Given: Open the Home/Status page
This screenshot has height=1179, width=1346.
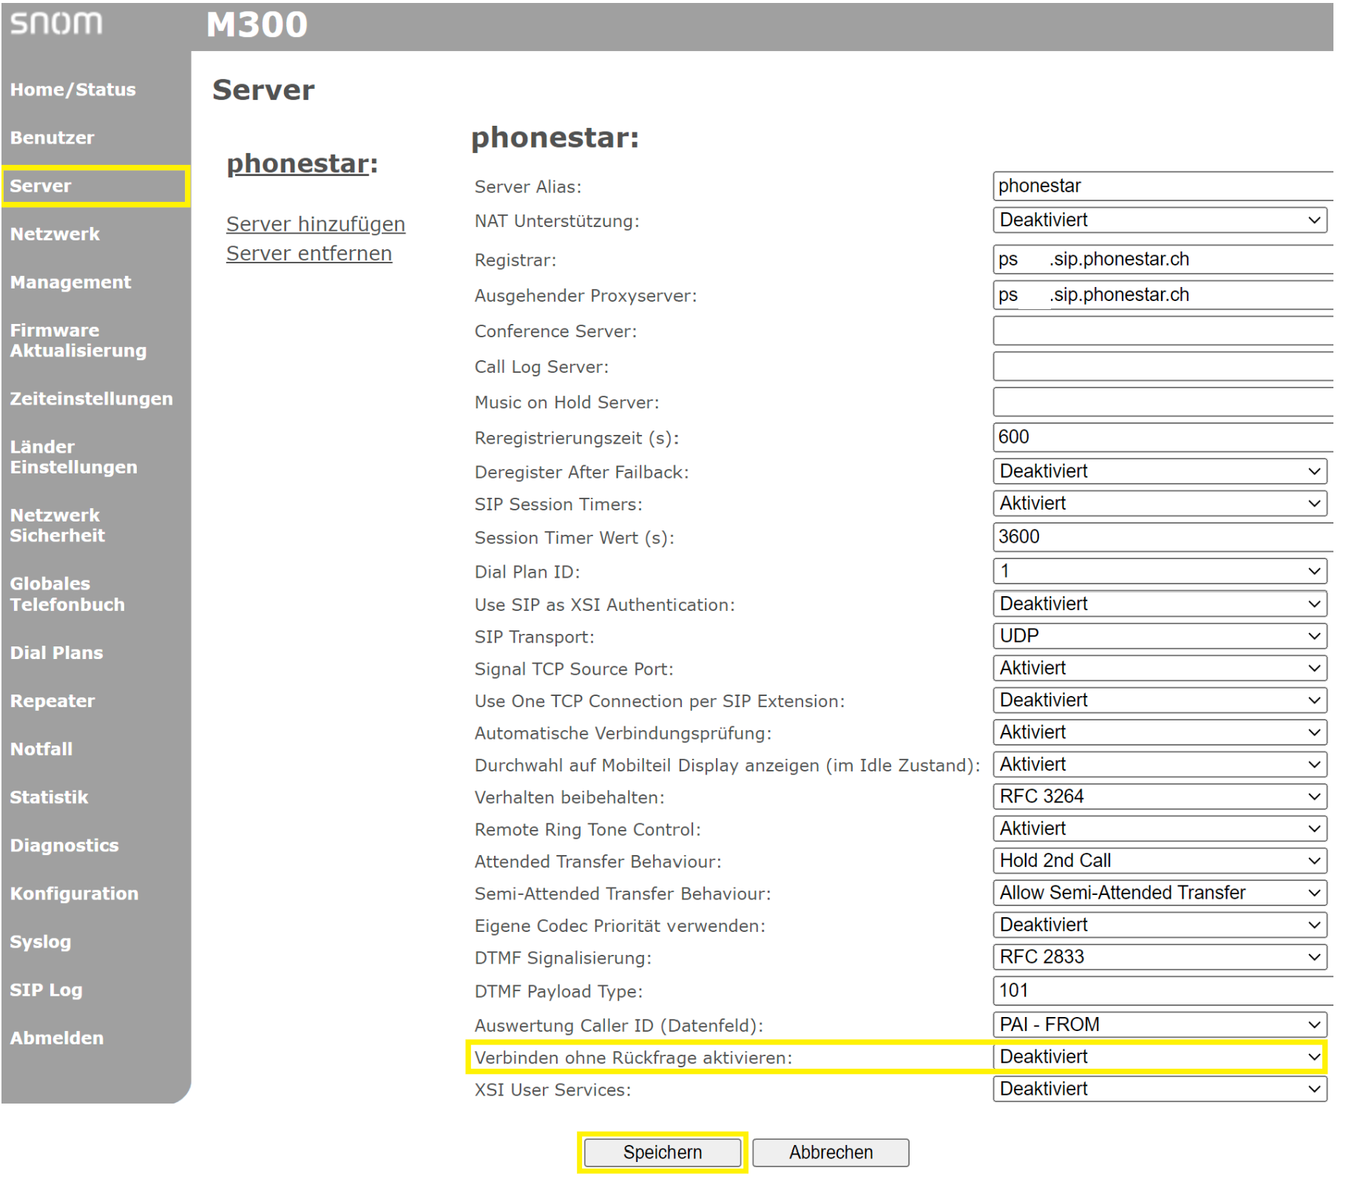Looking at the screenshot, I should [x=72, y=89].
